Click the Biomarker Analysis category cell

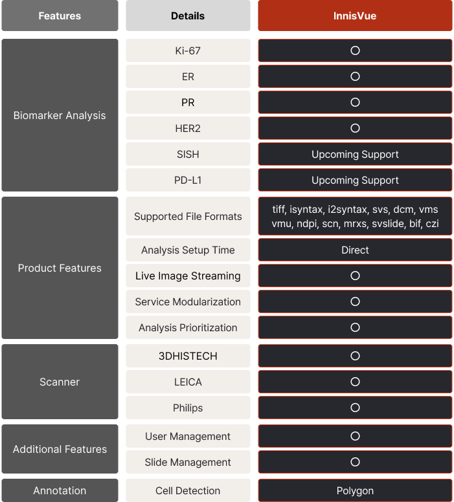point(60,116)
